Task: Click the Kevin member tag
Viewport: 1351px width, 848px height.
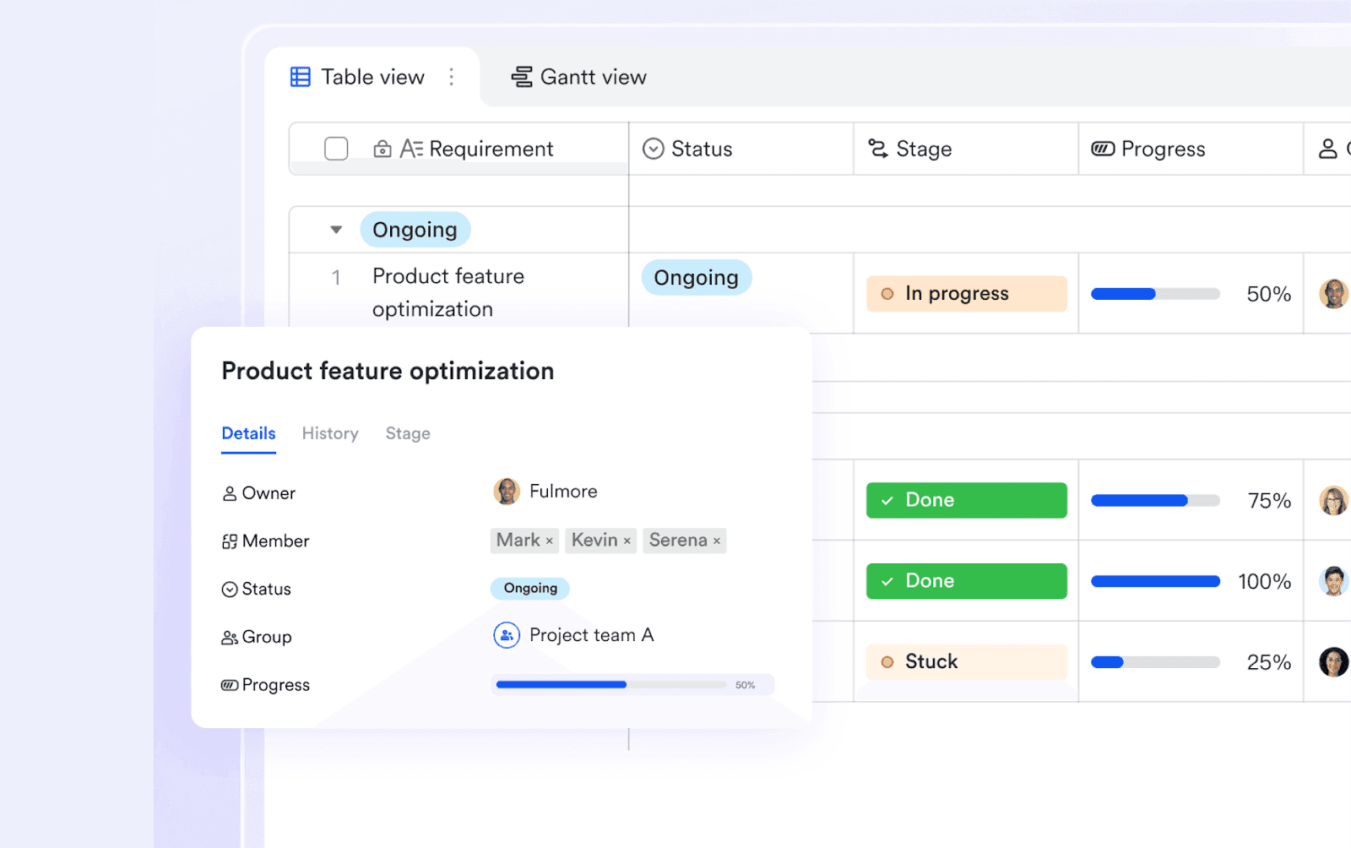Action: coord(601,541)
